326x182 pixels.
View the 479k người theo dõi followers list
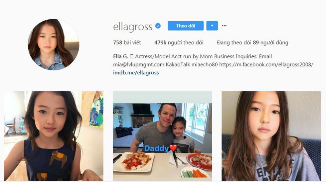(x=179, y=43)
